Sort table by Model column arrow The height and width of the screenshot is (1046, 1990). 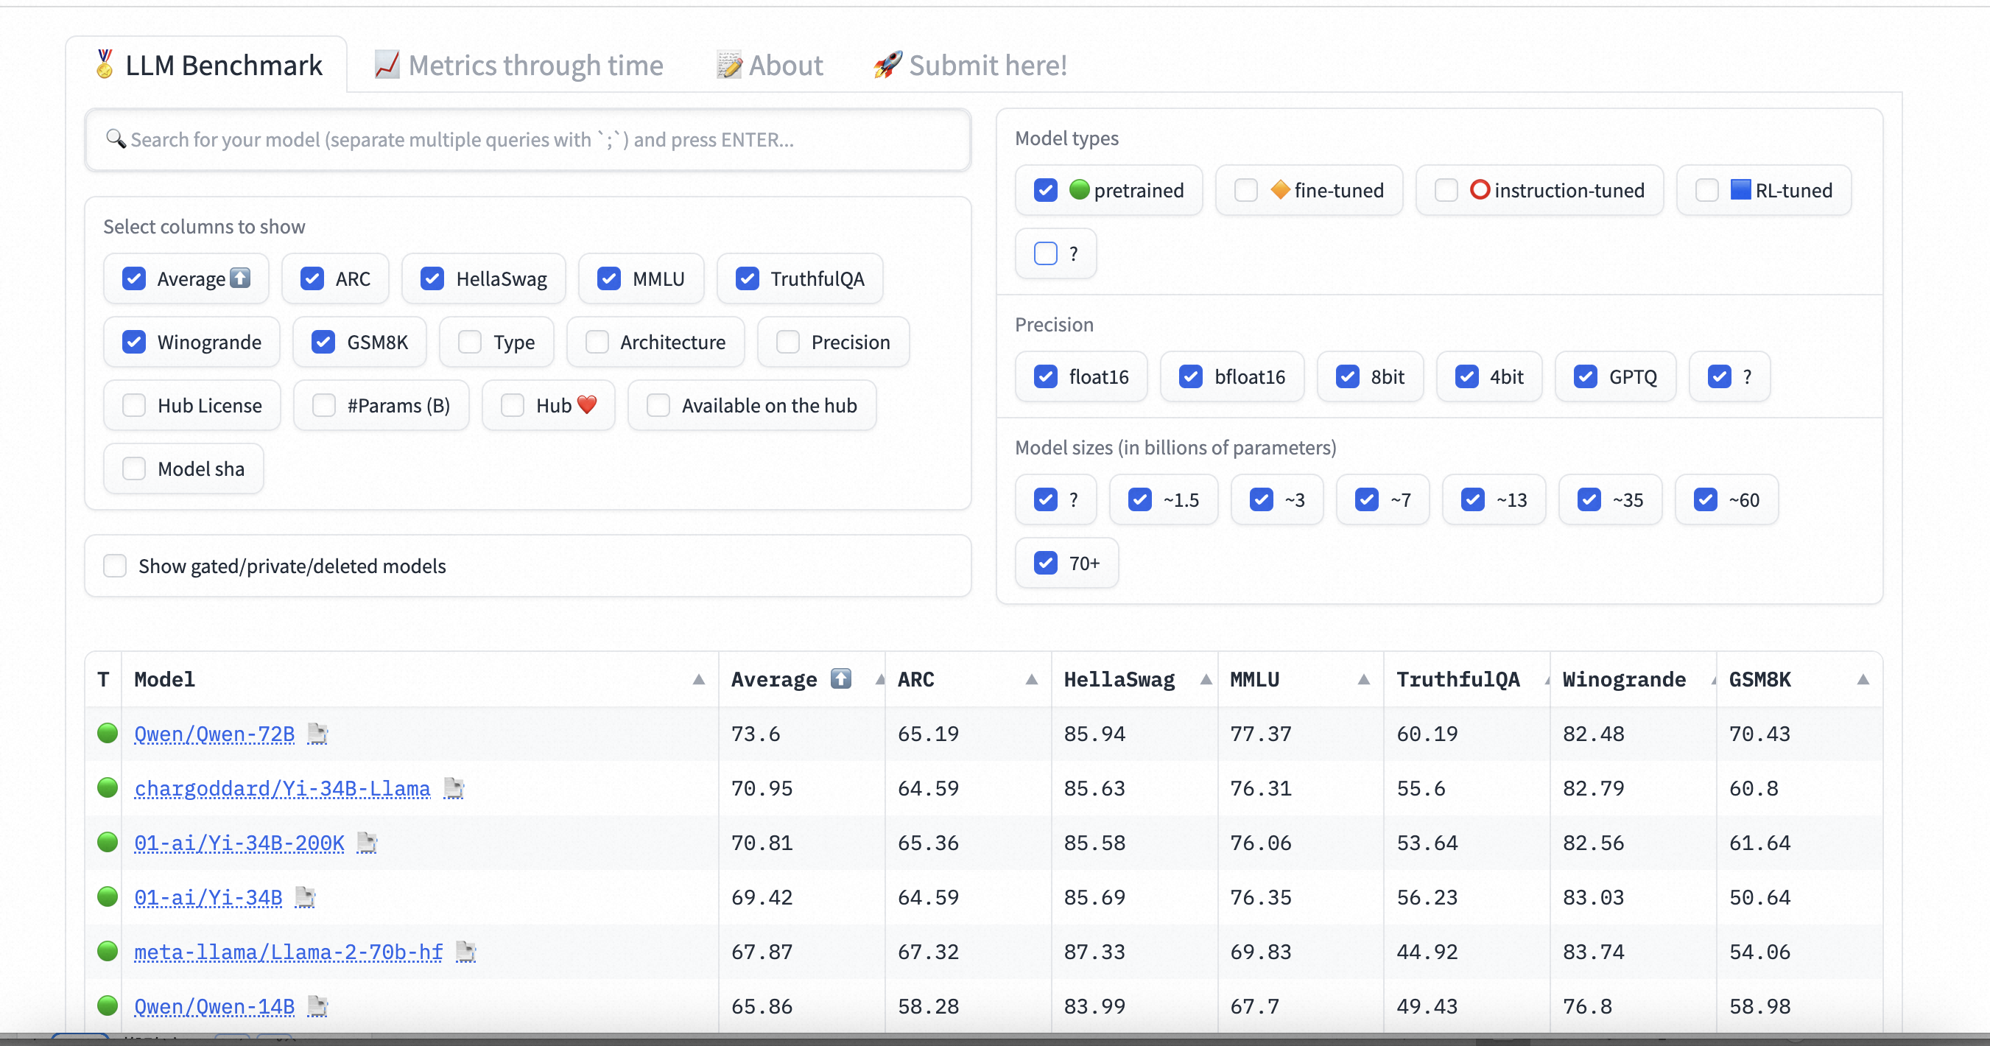pyautogui.click(x=698, y=680)
